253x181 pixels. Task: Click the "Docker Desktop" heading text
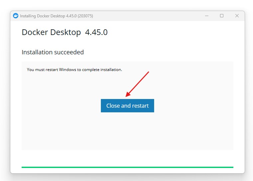click(51, 32)
